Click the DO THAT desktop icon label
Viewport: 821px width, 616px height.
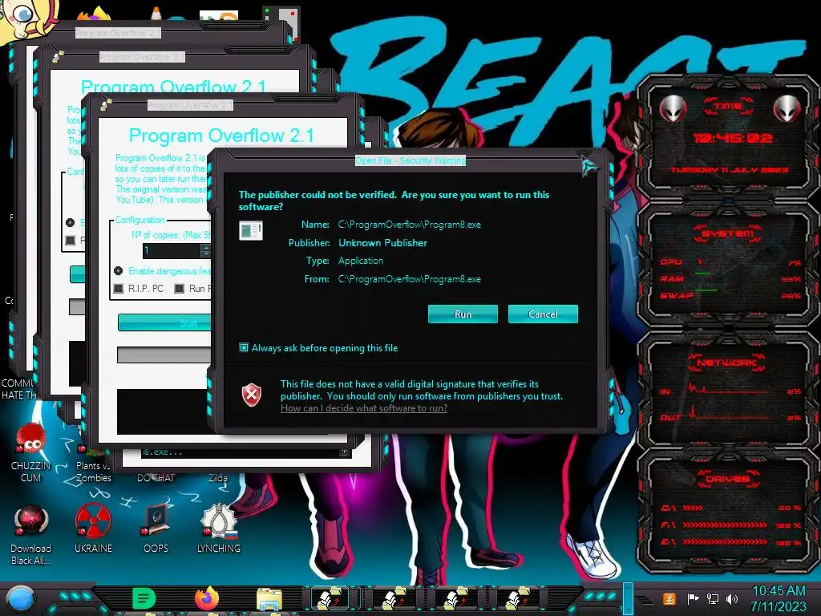pyautogui.click(x=156, y=478)
